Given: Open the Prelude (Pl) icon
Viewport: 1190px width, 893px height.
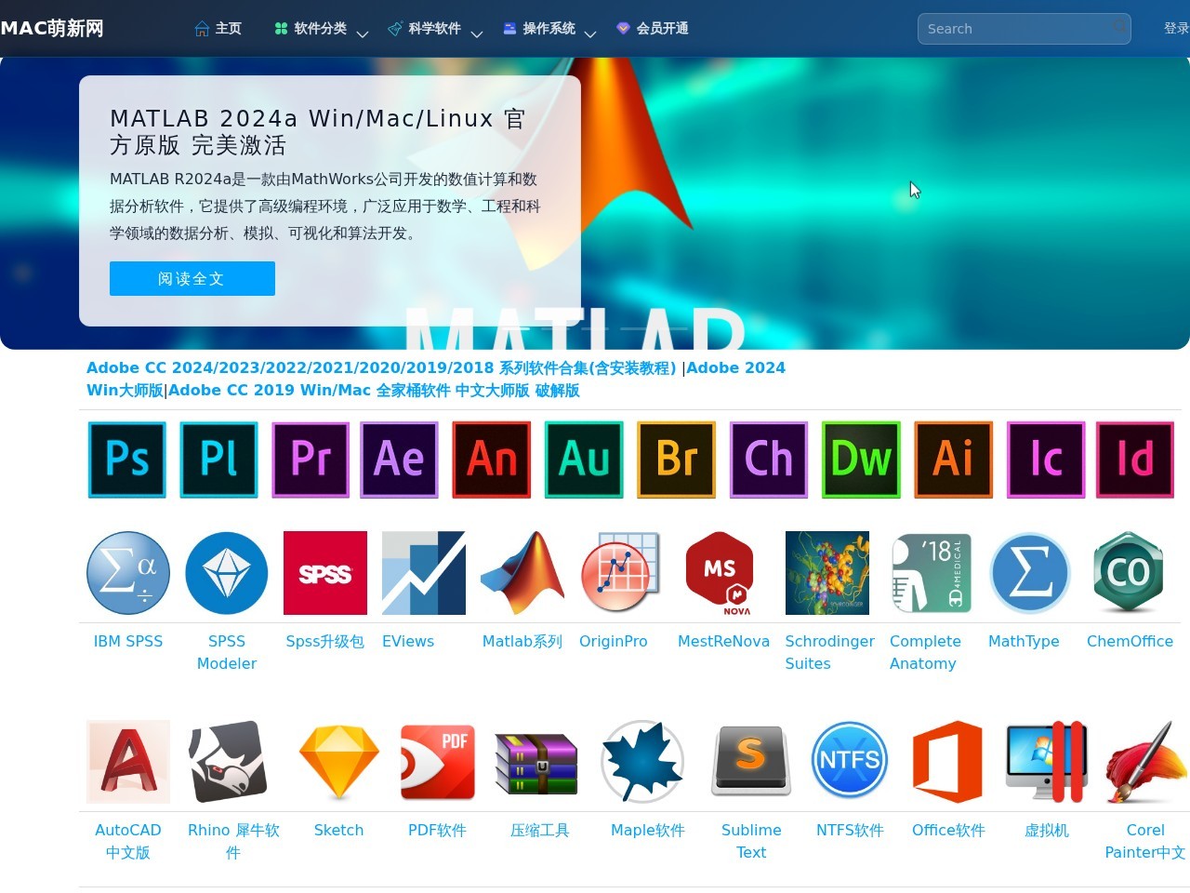Looking at the screenshot, I should tap(218, 460).
